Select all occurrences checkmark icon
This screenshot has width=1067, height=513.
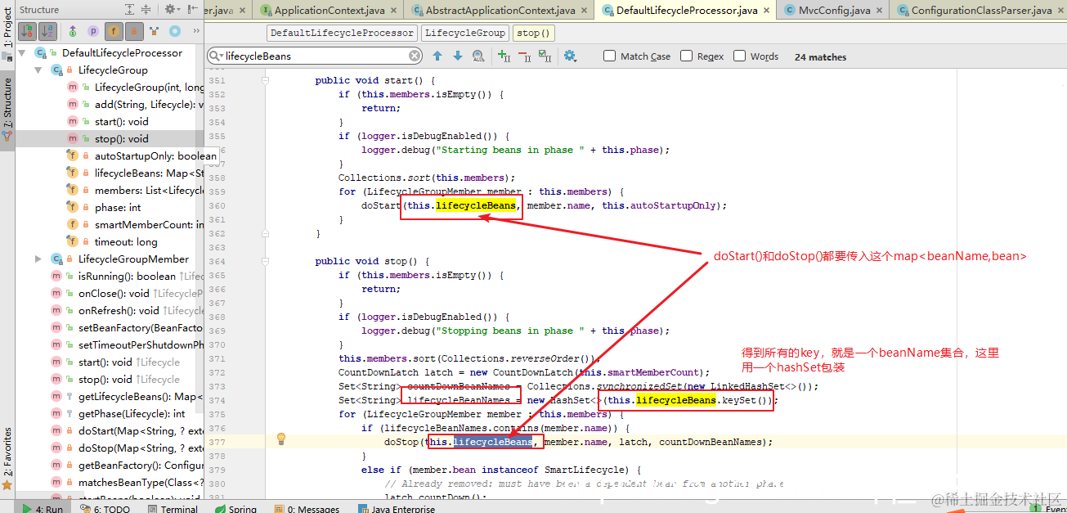coord(545,56)
